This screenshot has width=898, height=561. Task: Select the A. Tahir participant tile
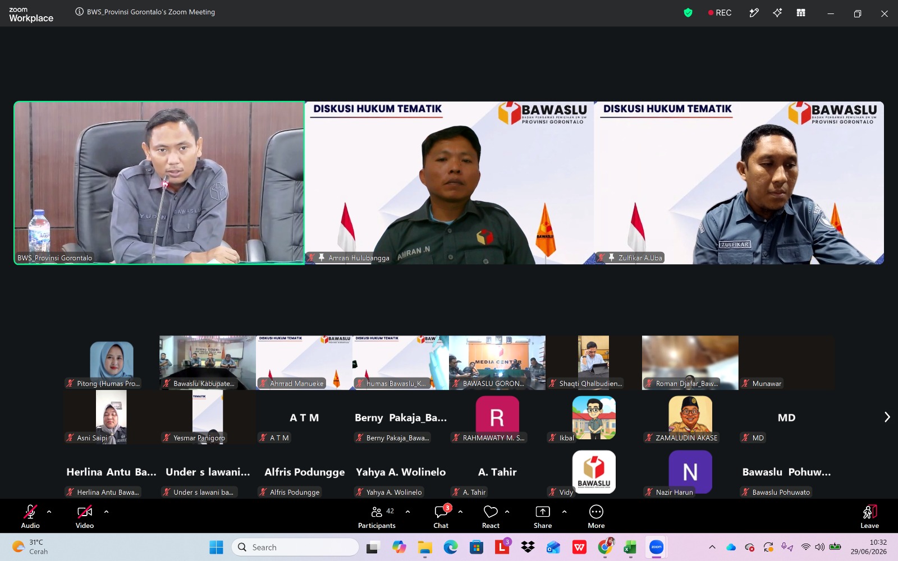pyautogui.click(x=497, y=471)
